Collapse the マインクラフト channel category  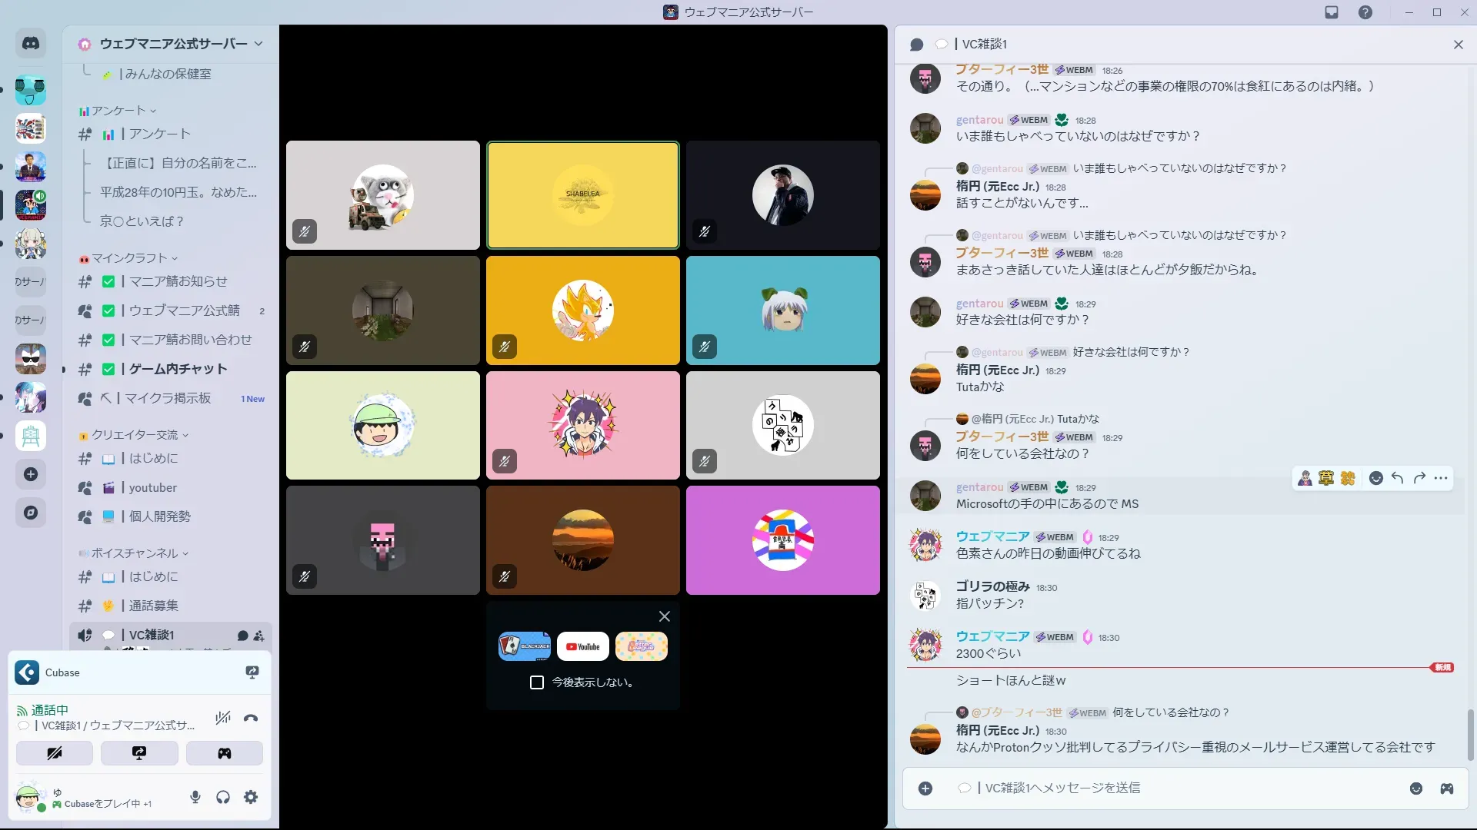tap(129, 258)
